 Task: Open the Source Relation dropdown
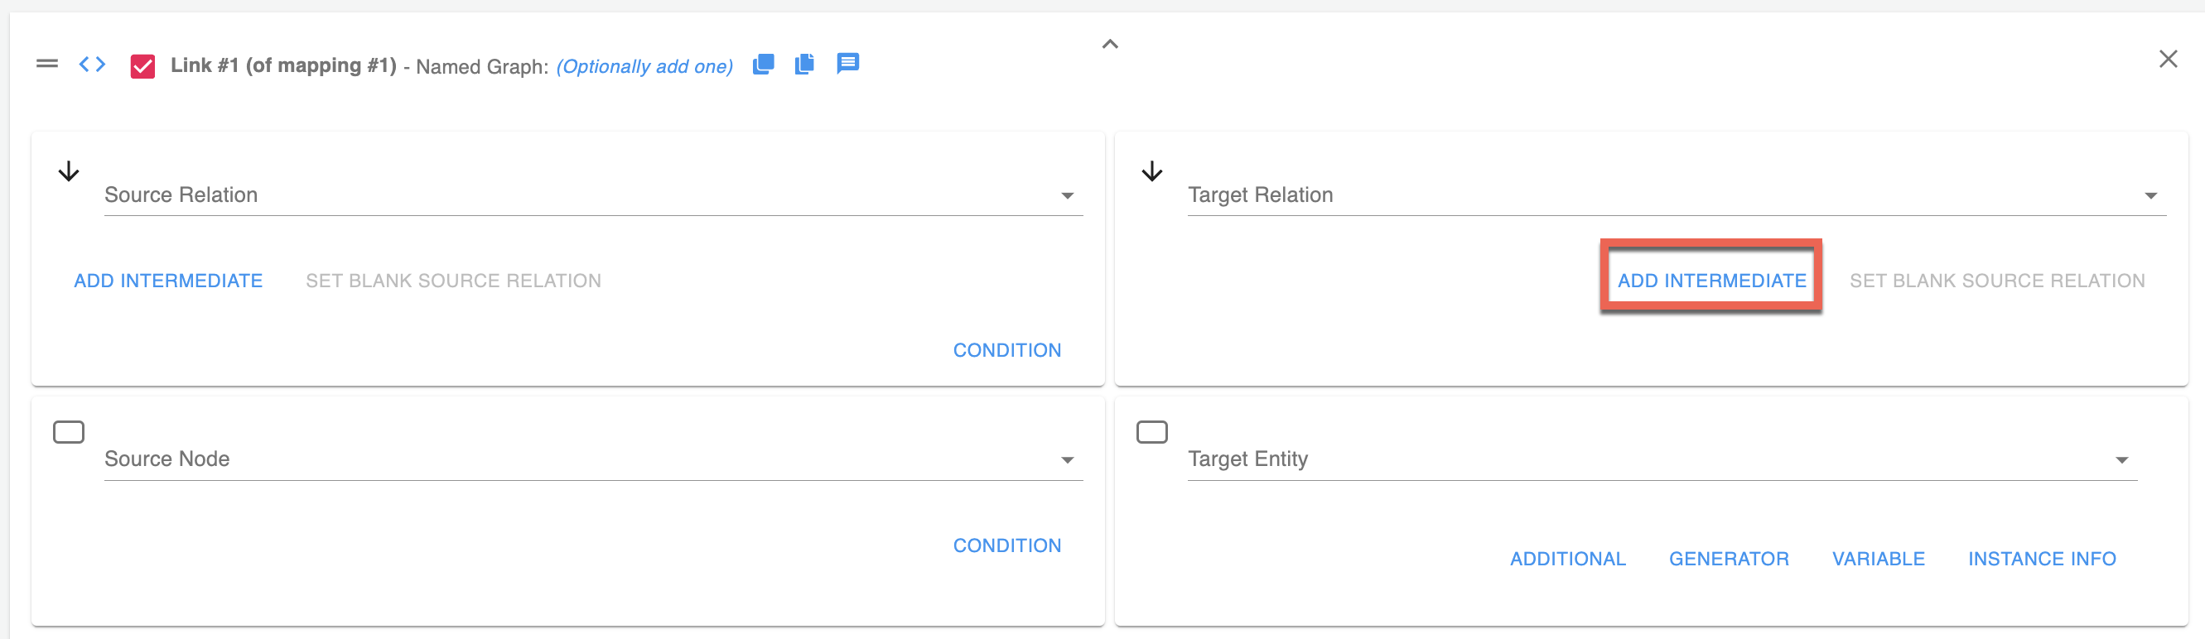pos(1067,196)
